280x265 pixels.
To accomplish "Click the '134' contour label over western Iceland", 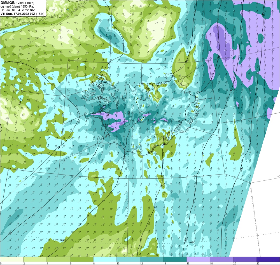I will 107,115.
